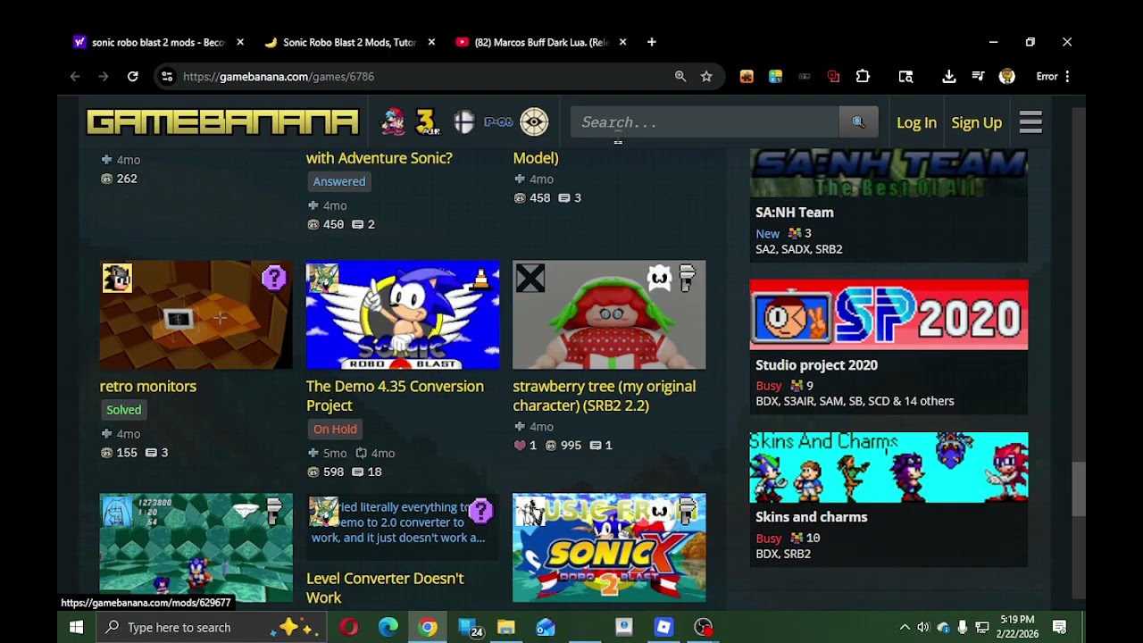This screenshot has height=643, width=1143.
Task: Switch to the Marcos Buff Dark Lua YouTube tab
Action: 541,42
